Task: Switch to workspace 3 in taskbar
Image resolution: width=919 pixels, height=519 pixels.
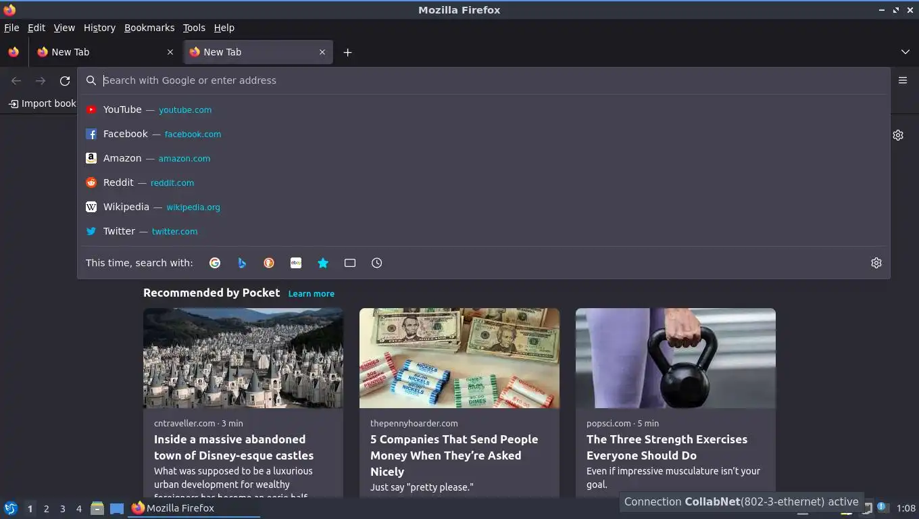Action: click(62, 508)
